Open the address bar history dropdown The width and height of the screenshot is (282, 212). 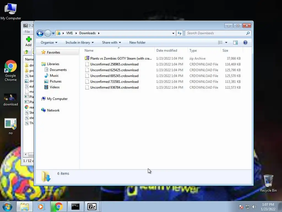[x=173, y=33]
